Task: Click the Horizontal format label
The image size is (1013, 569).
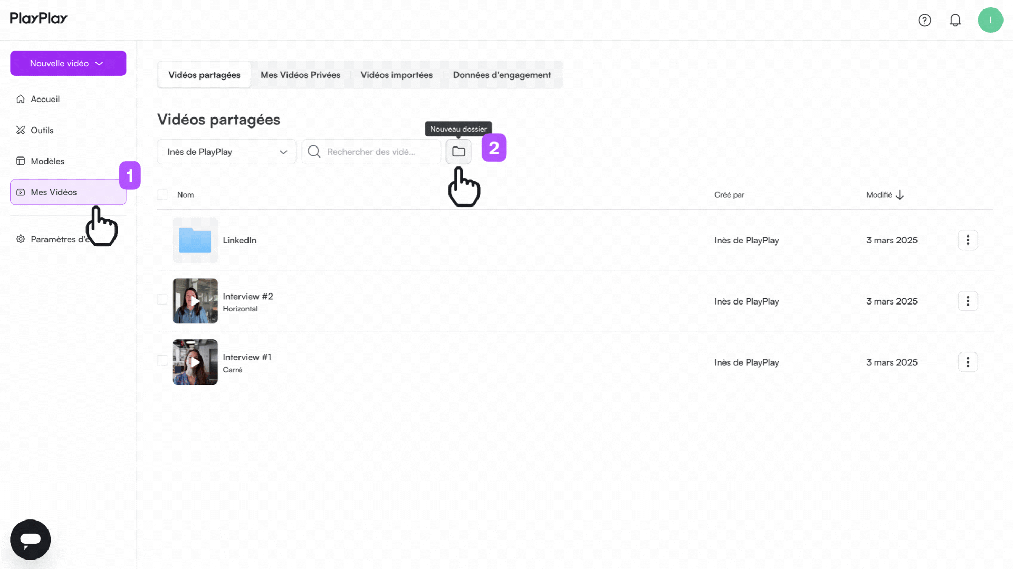Action: pos(240,309)
